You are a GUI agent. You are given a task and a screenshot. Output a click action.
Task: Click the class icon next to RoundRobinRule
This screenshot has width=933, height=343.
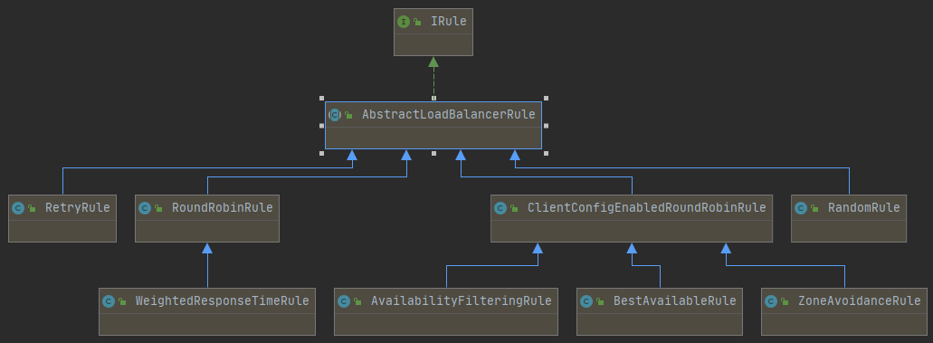(145, 208)
